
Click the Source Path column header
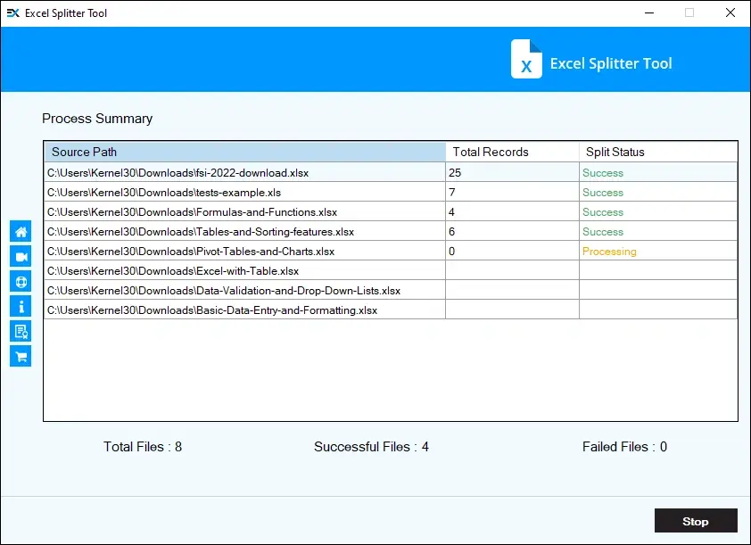click(84, 152)
